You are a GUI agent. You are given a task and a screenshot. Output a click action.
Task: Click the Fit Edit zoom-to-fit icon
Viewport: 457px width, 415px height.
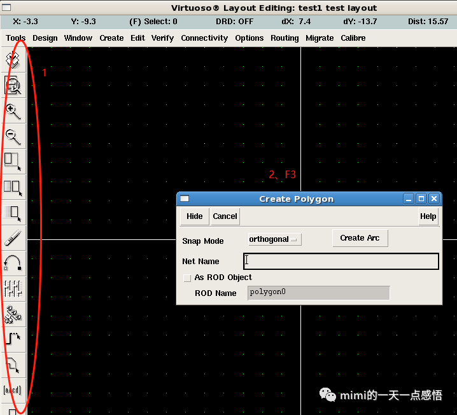coord(13,85)
